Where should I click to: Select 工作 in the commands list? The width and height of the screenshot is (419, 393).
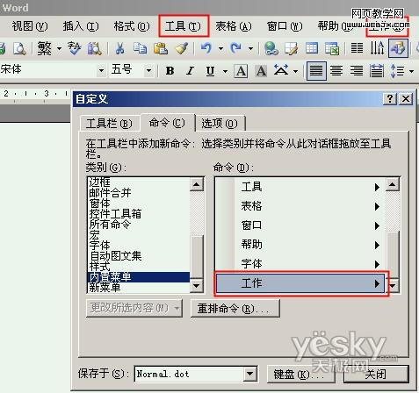(x=300, y=283)
